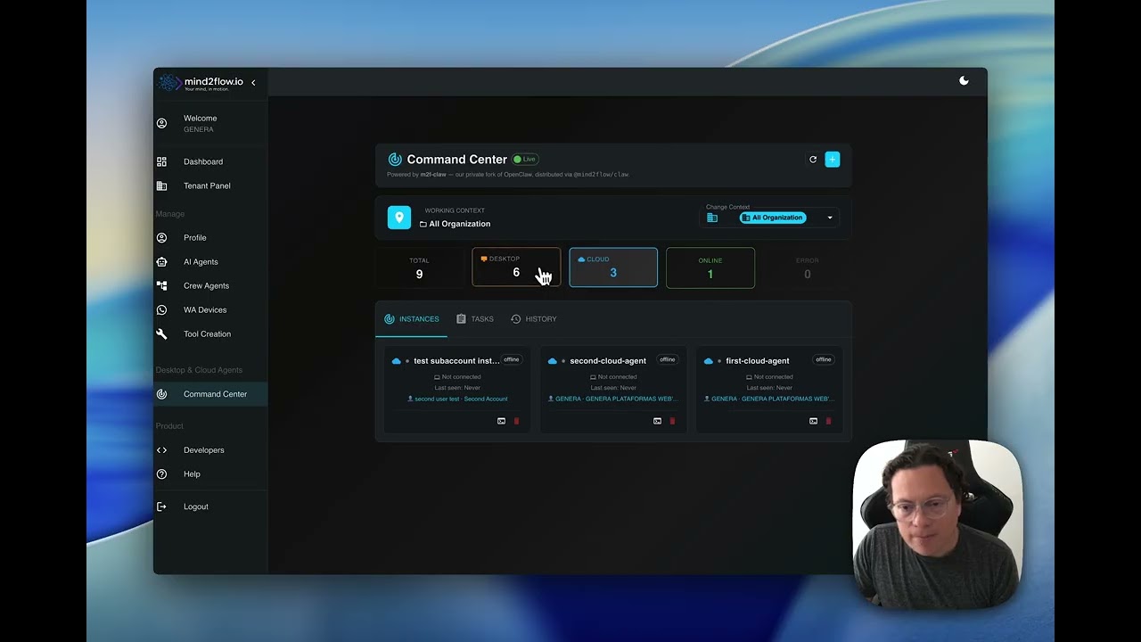Open WA Devices
This screenshot has width=1141, height=642.
tap(210, 309)
